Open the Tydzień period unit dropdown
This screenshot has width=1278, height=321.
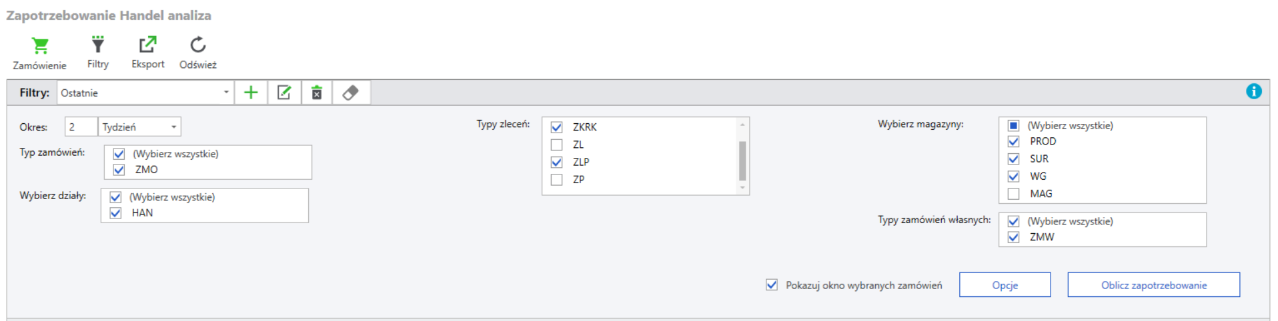173,127
